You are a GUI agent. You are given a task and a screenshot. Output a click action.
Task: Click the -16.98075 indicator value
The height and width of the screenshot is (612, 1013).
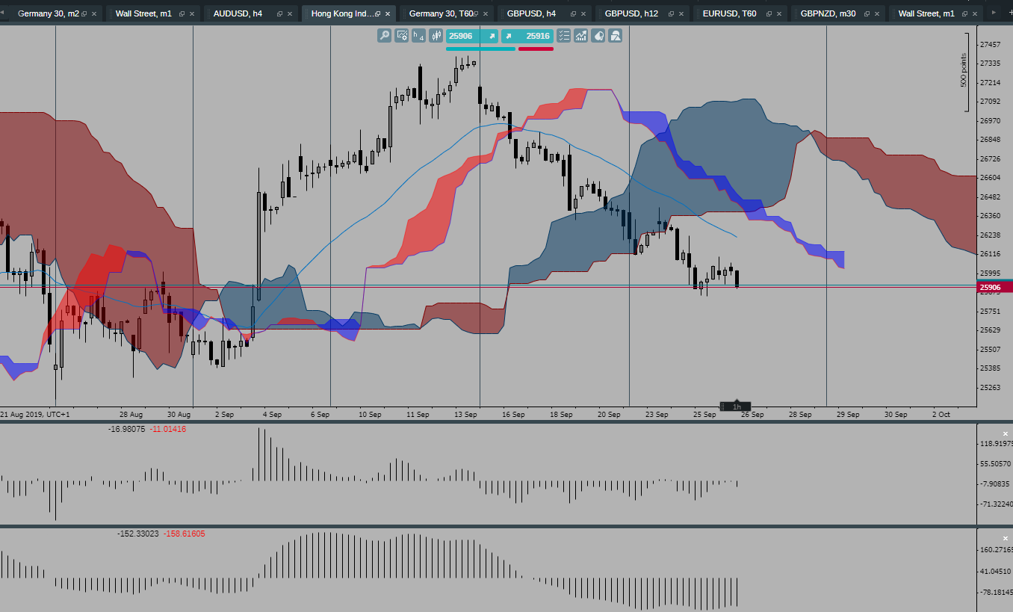(127, 429)
